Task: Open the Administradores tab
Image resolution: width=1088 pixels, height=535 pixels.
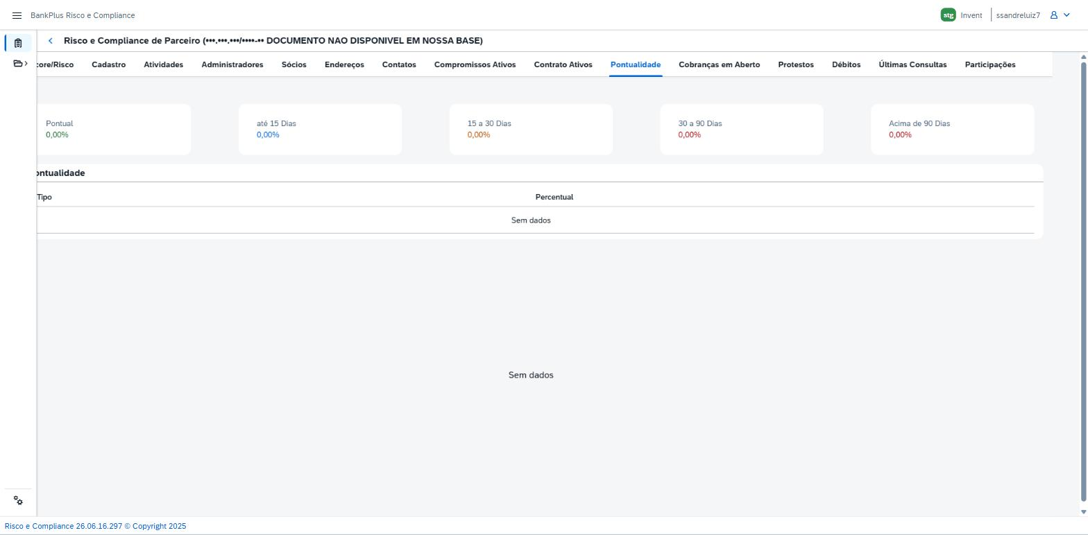Action: coord(232,64)
